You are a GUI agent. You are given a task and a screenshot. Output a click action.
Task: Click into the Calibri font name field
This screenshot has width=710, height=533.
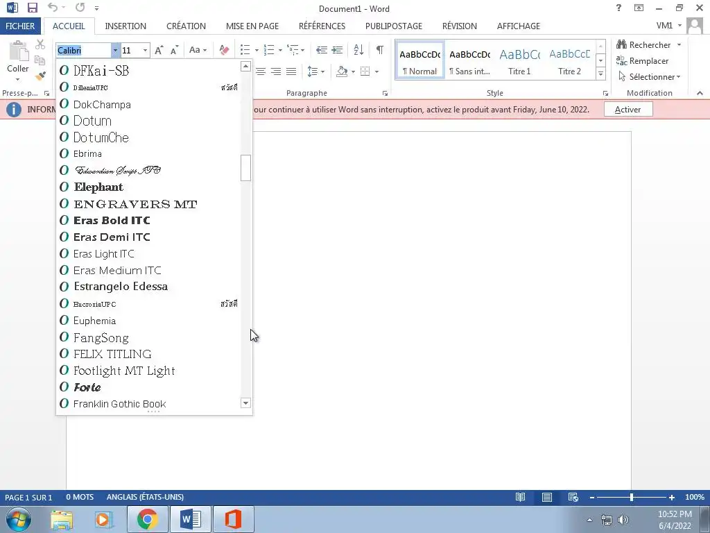[84, 50]
